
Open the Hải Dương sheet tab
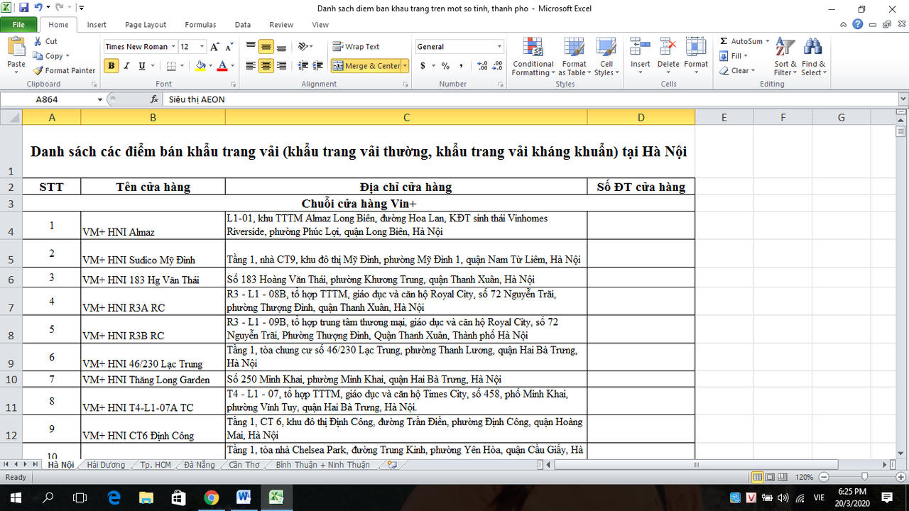(x=106, y=465)
